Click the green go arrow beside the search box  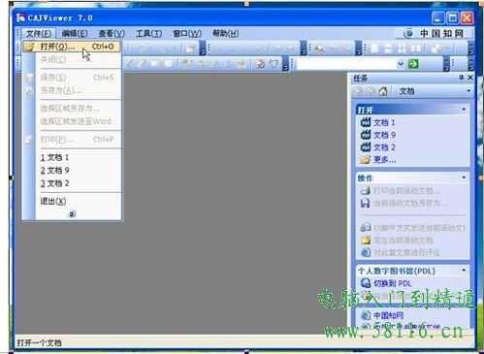pyautogui.click(x=413, y=64)
